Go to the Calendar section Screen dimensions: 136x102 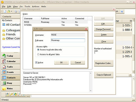click(11, 61)
